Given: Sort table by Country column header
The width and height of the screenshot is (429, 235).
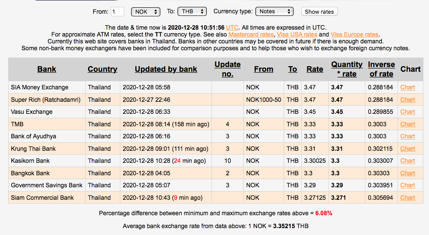Looking at the screenshot, I should click(102, 69).
